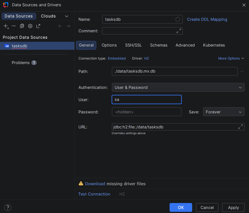Screen dimensions: 249x213
Task: Click the remove data source minus icon
Action: 14,26
